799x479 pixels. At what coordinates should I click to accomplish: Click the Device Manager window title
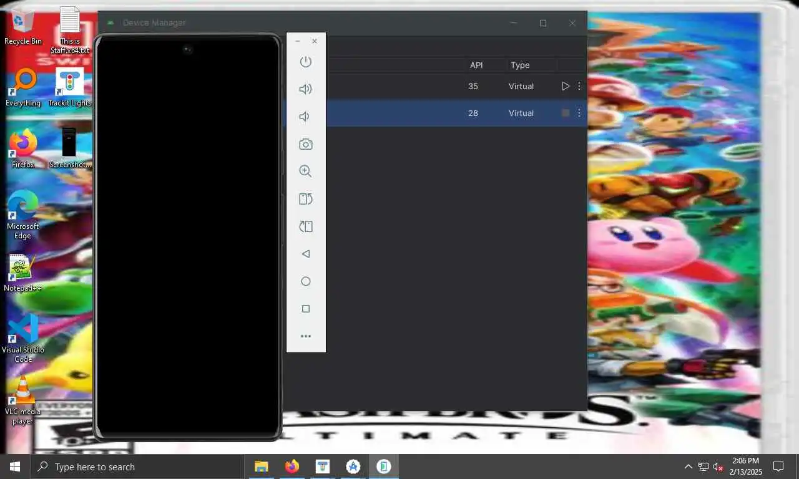tap(154, 22)
